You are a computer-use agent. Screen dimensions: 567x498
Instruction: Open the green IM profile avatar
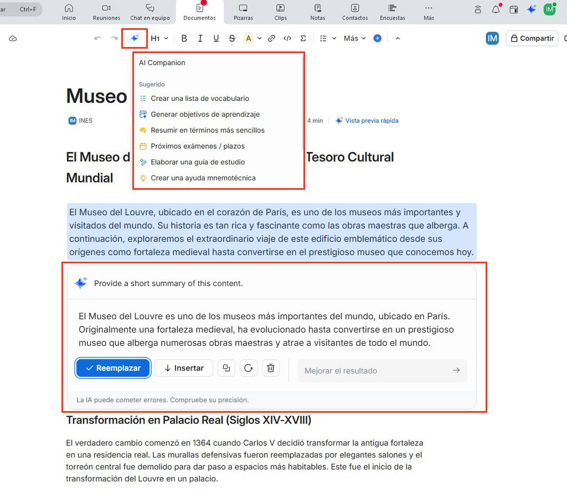click(550, 9)
